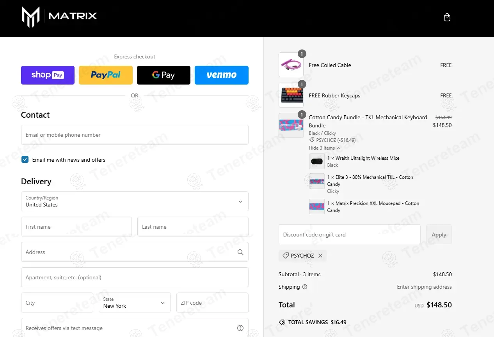
Task: Open the Country/Region dropdown
Action: click(135, 201)
